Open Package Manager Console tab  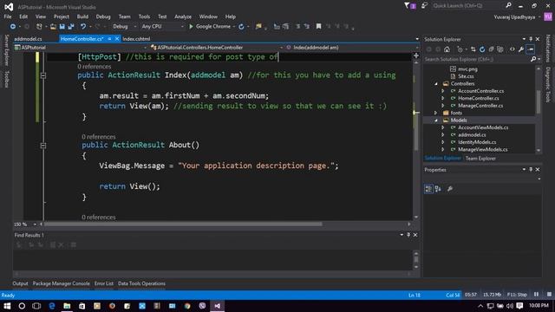tap(62, 283)
